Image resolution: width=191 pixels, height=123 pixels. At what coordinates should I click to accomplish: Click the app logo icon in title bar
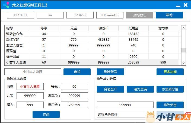click(x=6, y=5)
